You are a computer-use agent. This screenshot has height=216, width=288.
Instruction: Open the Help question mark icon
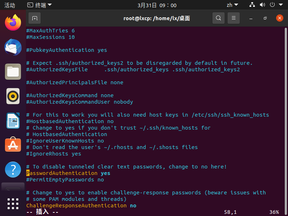click(13, 170)
